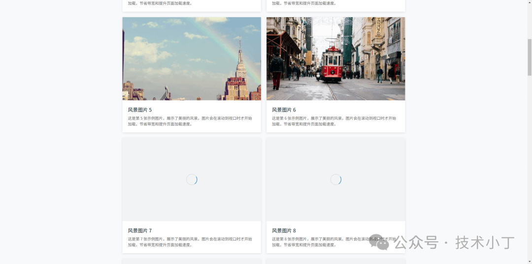532x264 pixels.
Task: Click the scrollbar up arrow
Action: 530,3
